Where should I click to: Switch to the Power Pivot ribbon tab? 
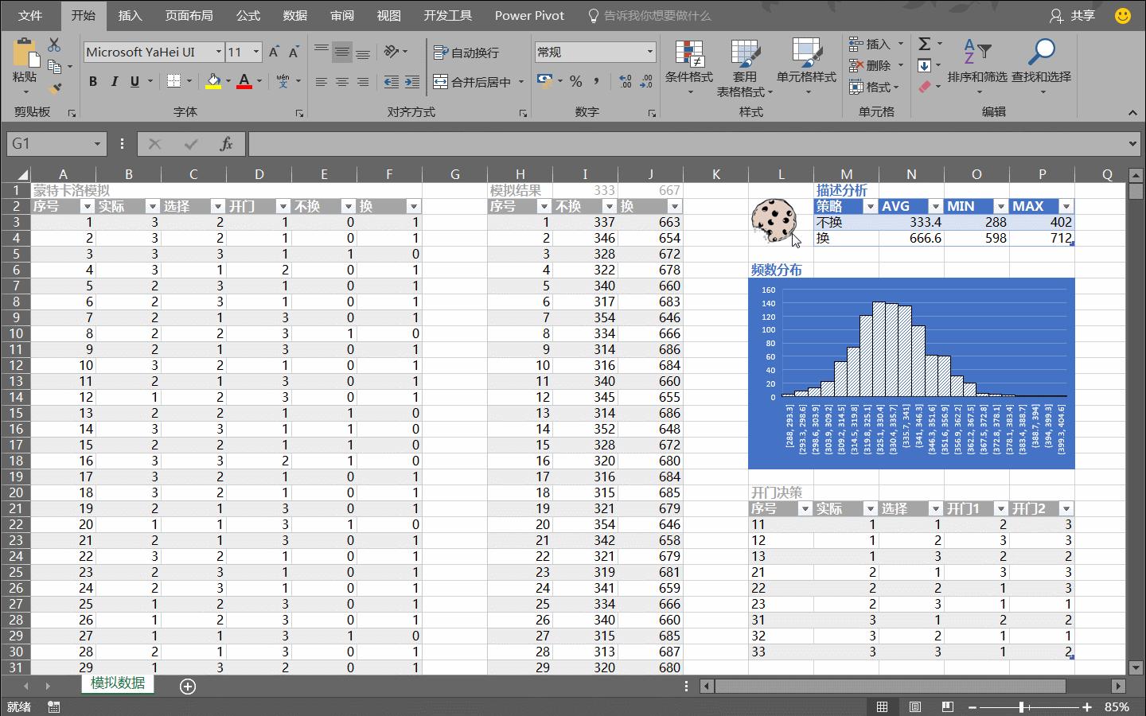[529, 16]
